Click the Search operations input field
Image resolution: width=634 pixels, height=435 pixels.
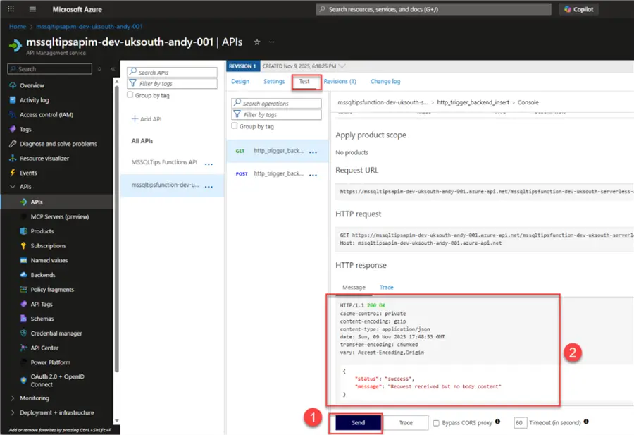[277, 103]
